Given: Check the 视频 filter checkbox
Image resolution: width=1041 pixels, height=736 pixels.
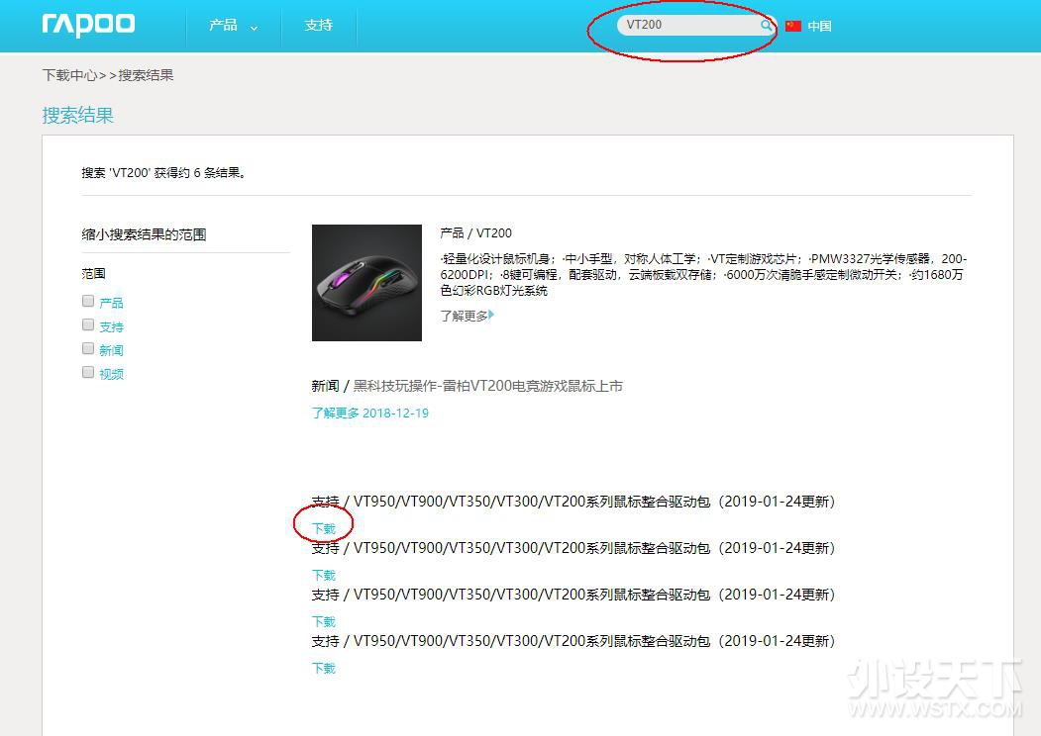Looking at the screenshot, I should (87, 372).
